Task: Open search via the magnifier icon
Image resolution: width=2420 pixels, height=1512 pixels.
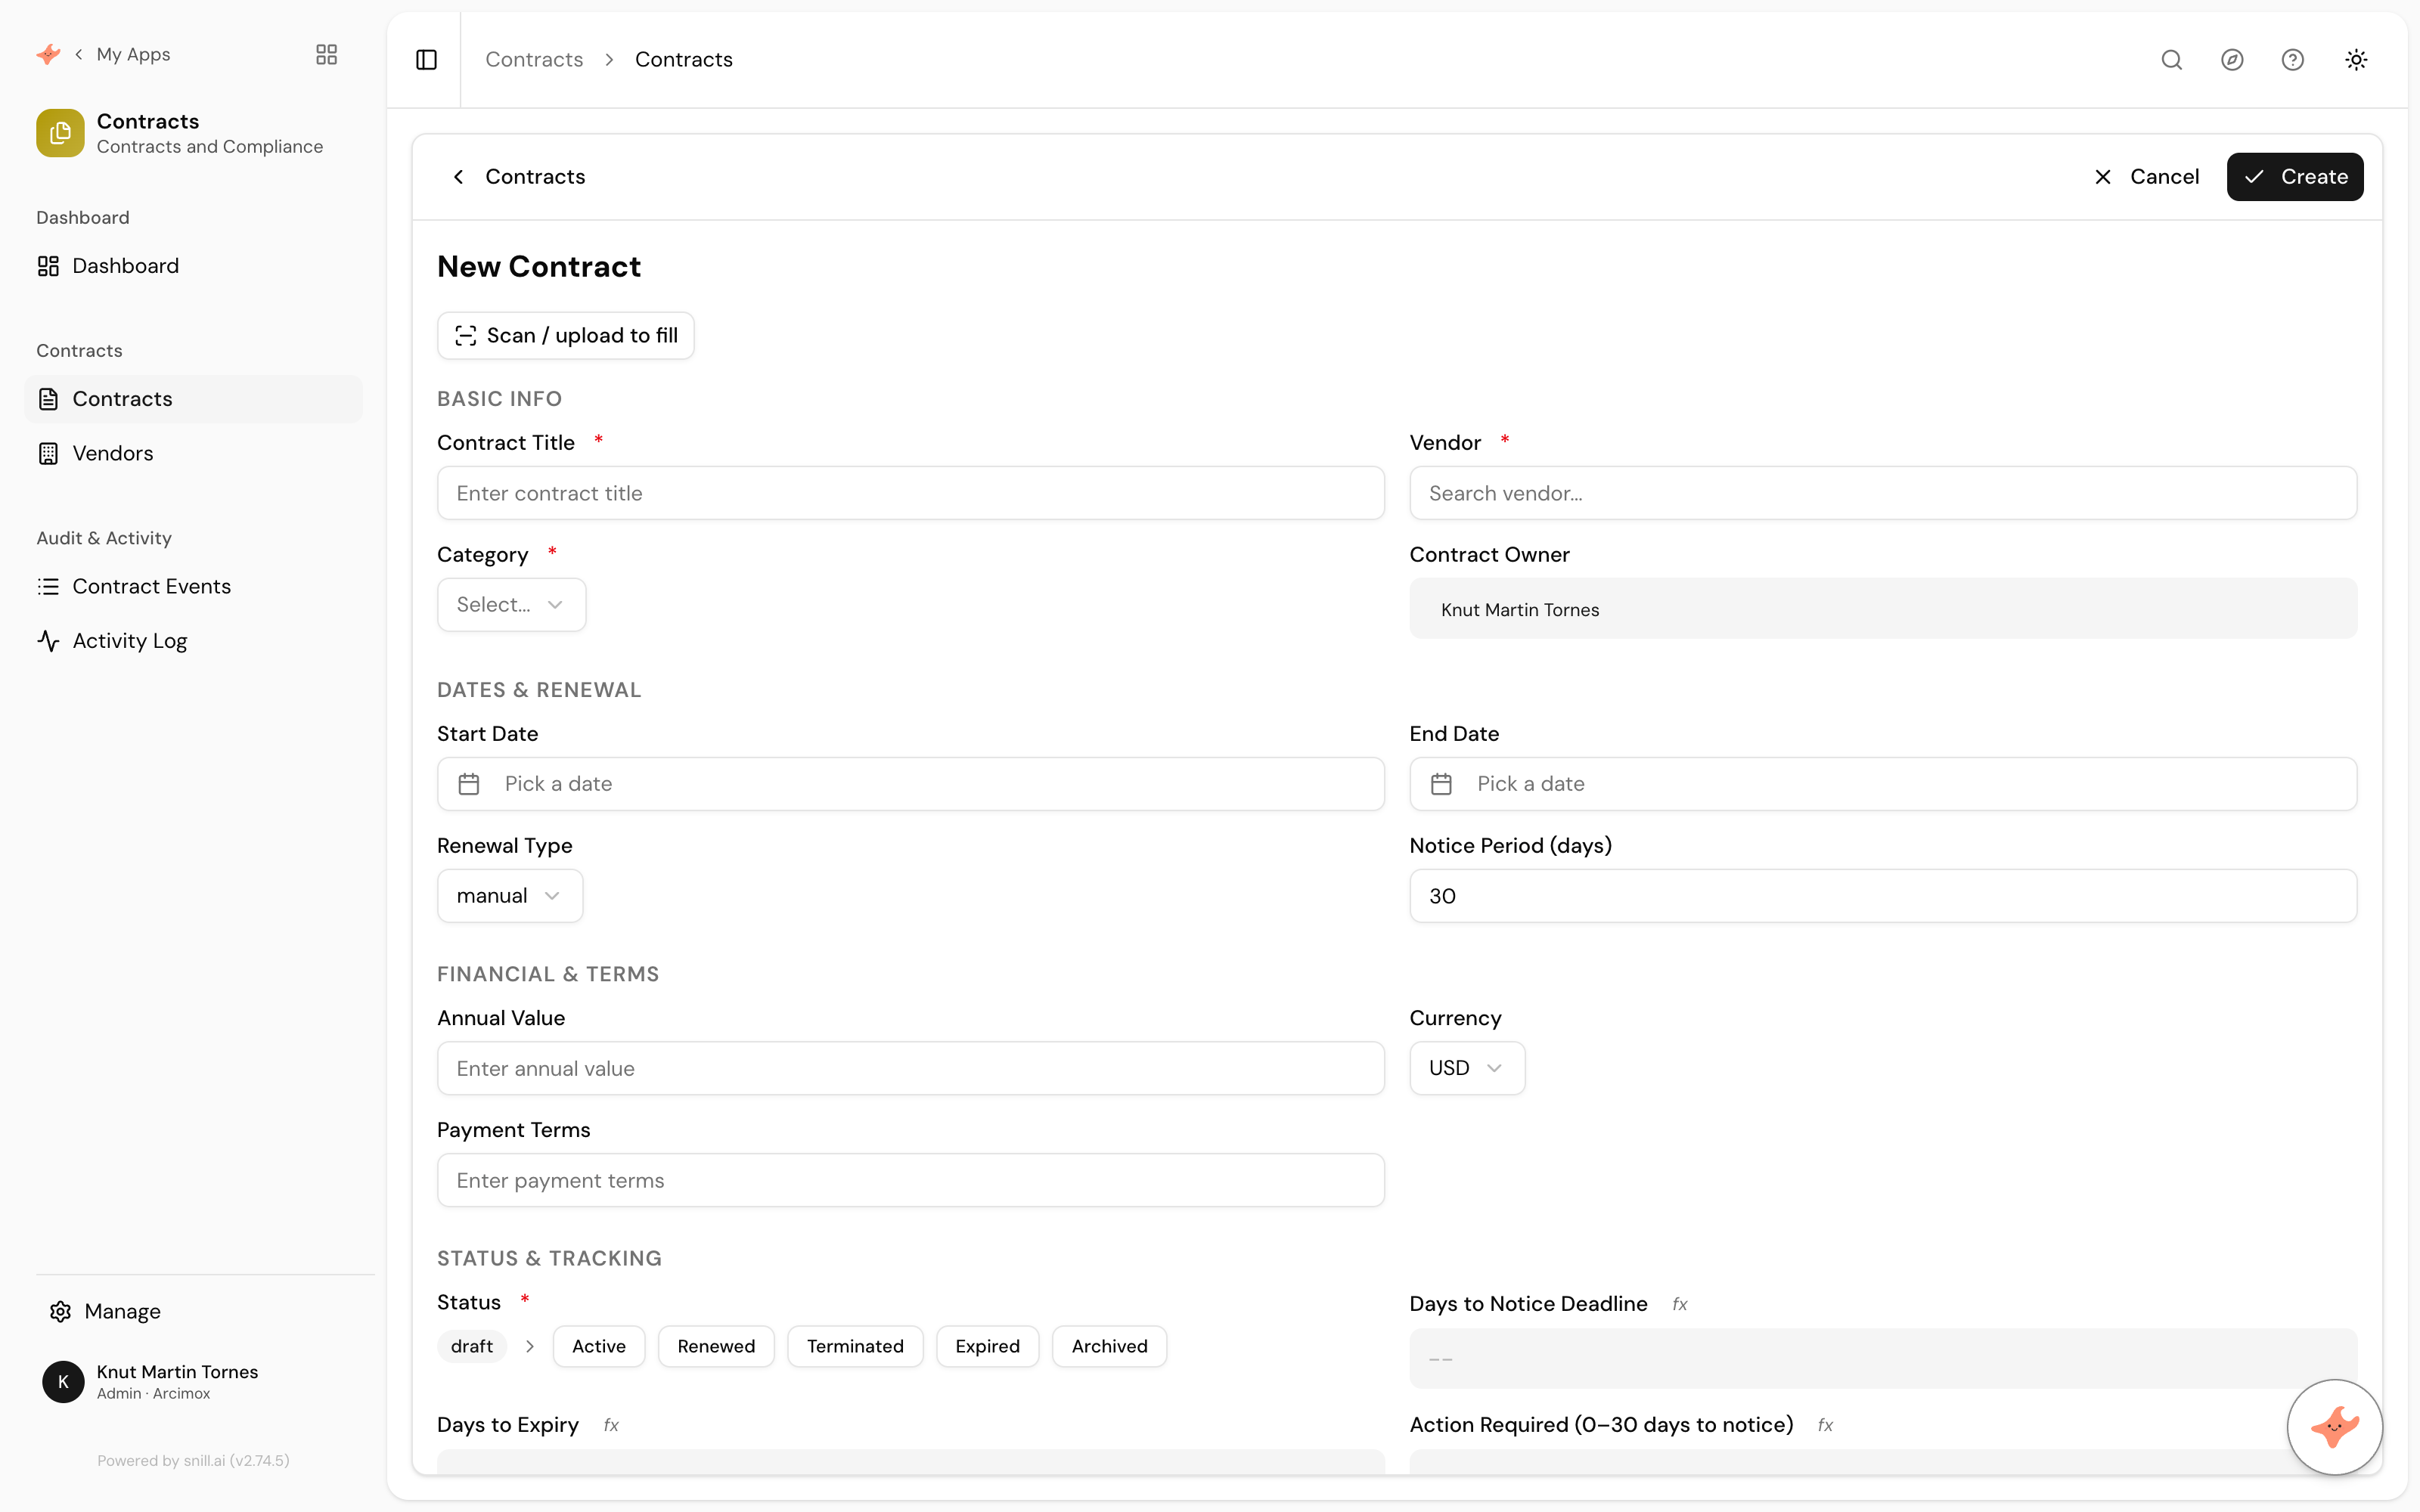Action: click(2171, 60)
